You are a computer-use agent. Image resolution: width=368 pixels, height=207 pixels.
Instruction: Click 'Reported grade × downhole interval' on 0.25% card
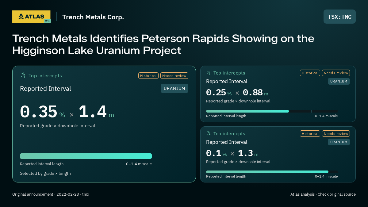[x=238, y=101]
